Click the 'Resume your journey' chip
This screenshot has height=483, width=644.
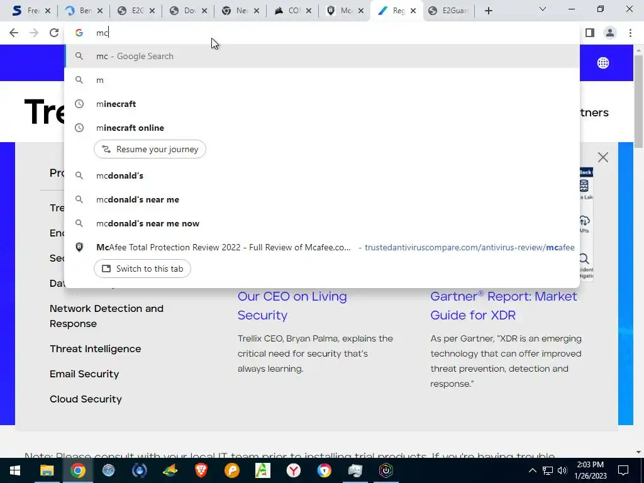(x=150, y=149)
